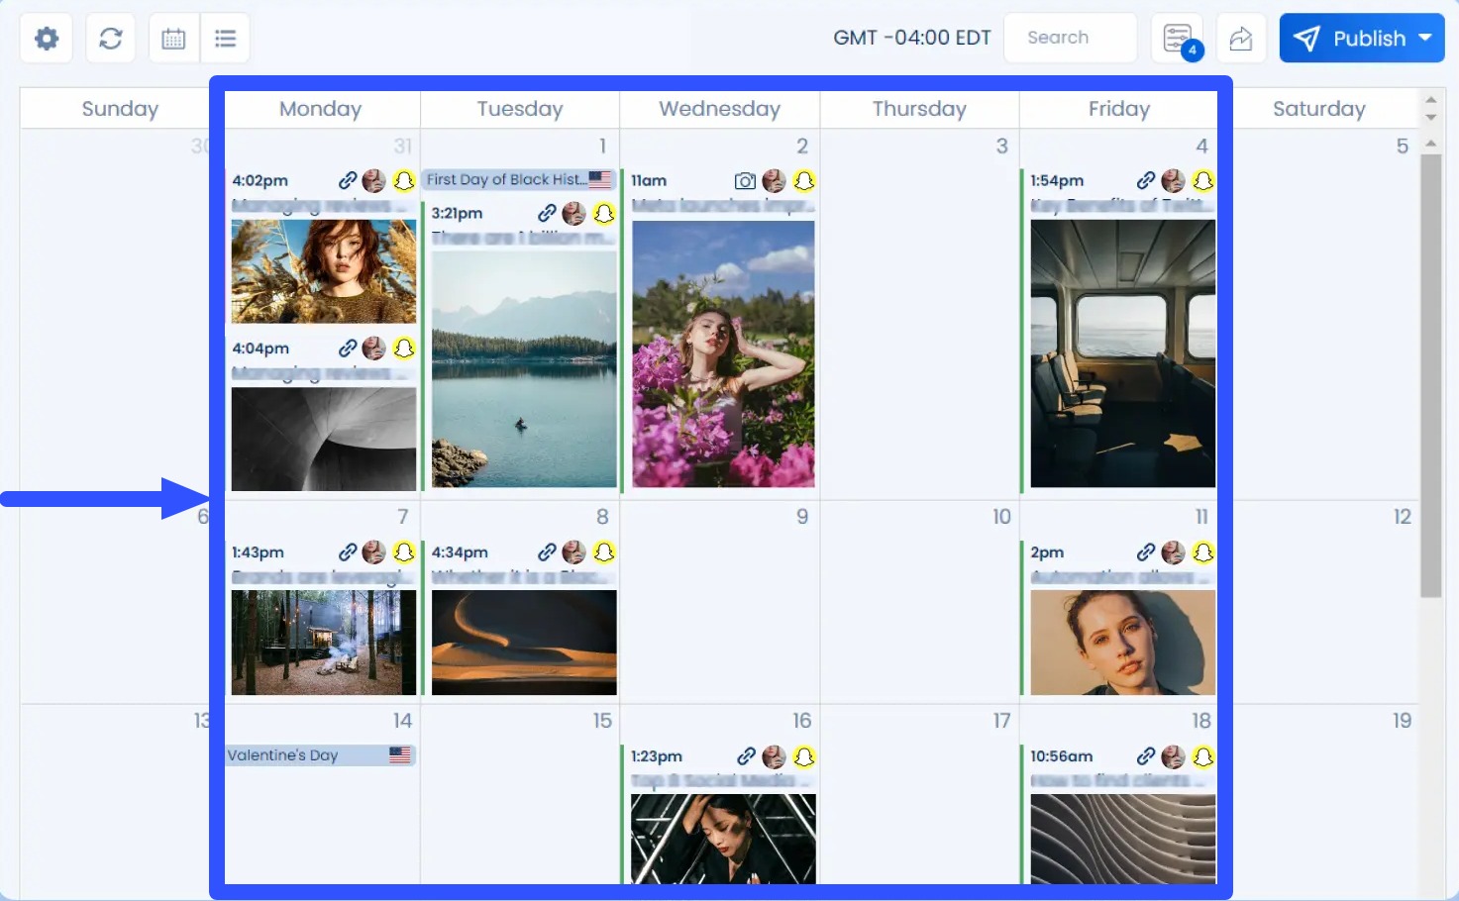Click the refresh calendar icon
Image resolution: width=1459 pixels, height=901 pixels.
110,39
